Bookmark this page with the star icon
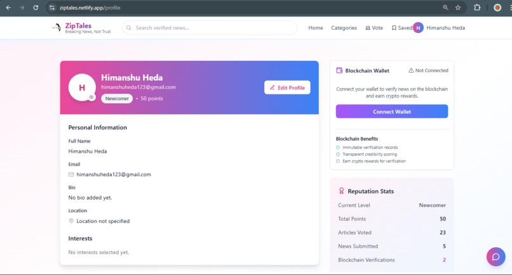Viewport: 512px width, 275px height. [x=458, y=8]
